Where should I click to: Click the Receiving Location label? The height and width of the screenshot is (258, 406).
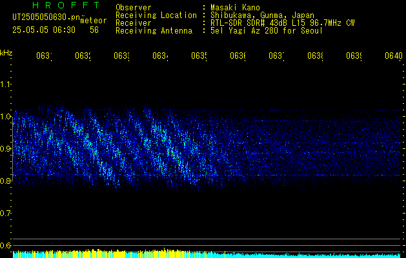156,15
